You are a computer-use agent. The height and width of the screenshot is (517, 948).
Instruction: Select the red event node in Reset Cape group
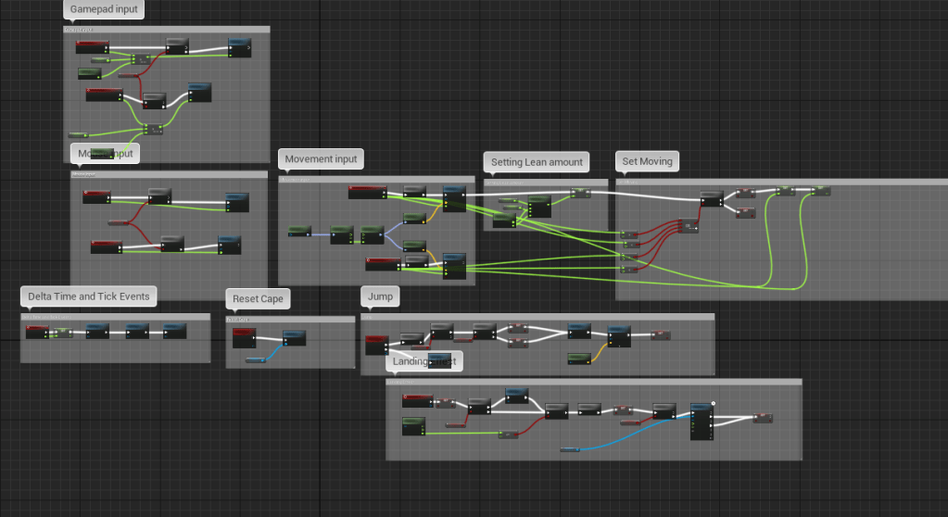tap(244, 333)
